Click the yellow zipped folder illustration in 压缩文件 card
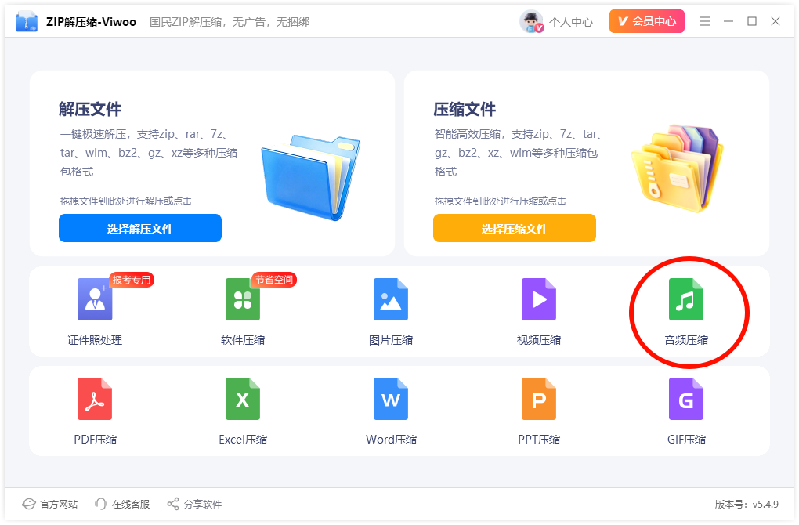The image size is (799, 525). coord(677,168)
